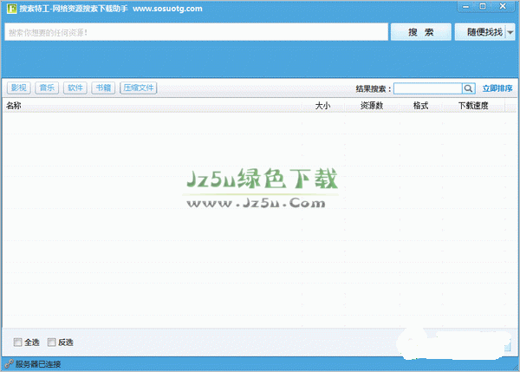Click the green app logo in title bar
Viewport: 520px width, 372px height.
pos(11,9)
